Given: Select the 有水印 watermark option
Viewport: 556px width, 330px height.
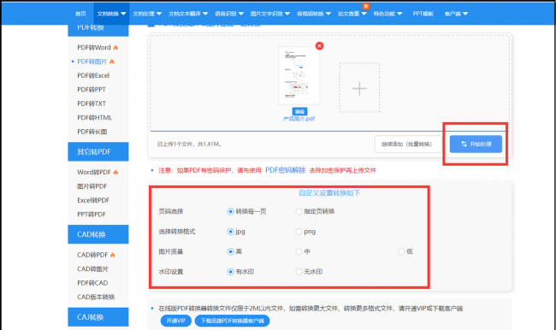Looking at the screenshot, I should (x=230, y=272).
